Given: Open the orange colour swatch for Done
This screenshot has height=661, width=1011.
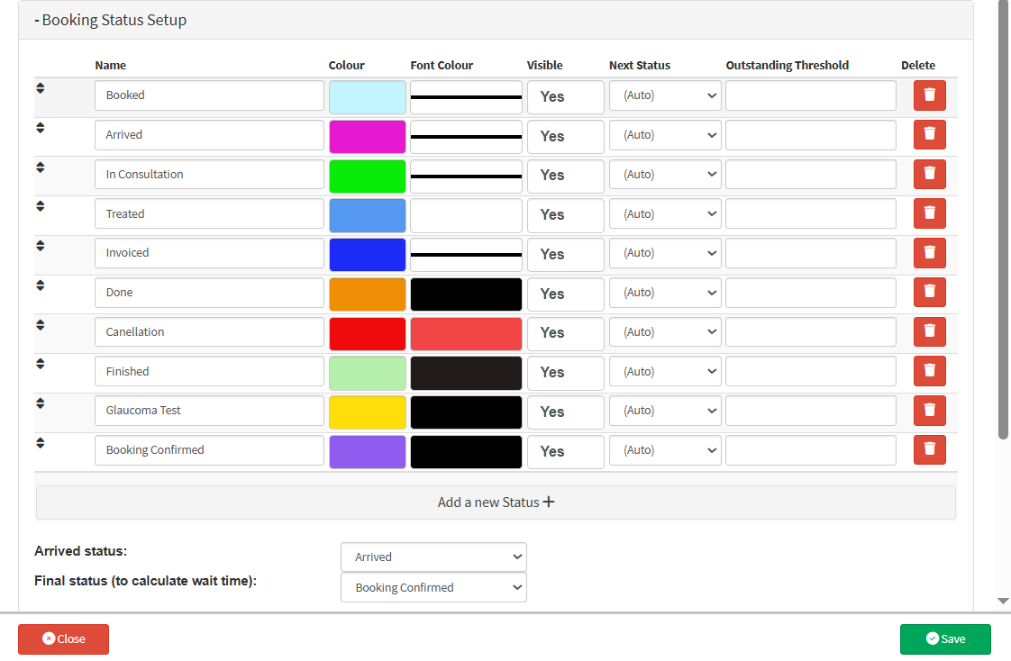Looking at the screenshot, I should [367, 294].
